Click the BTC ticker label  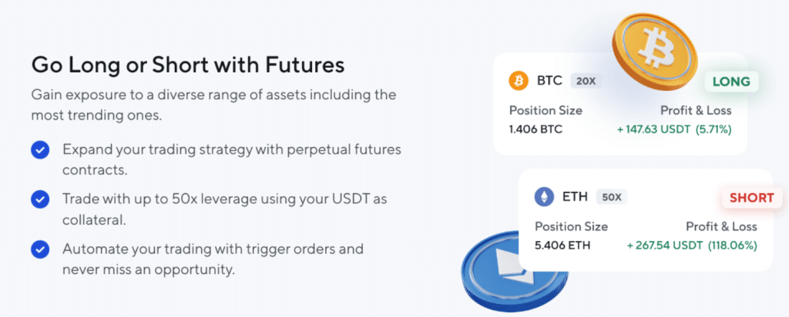pyautogui.click(x=549, y=81)
